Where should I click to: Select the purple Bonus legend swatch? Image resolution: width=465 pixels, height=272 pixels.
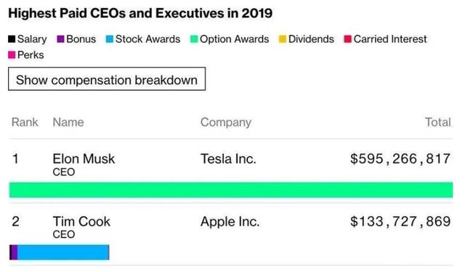coord(60,39)
